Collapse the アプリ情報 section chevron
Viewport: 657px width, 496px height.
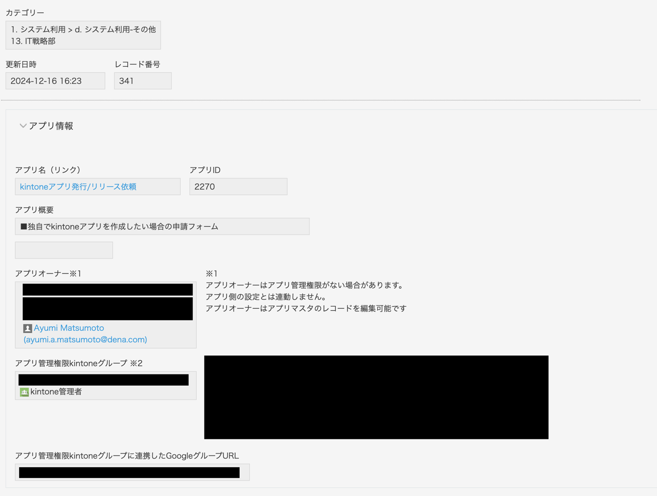(23, 126)
